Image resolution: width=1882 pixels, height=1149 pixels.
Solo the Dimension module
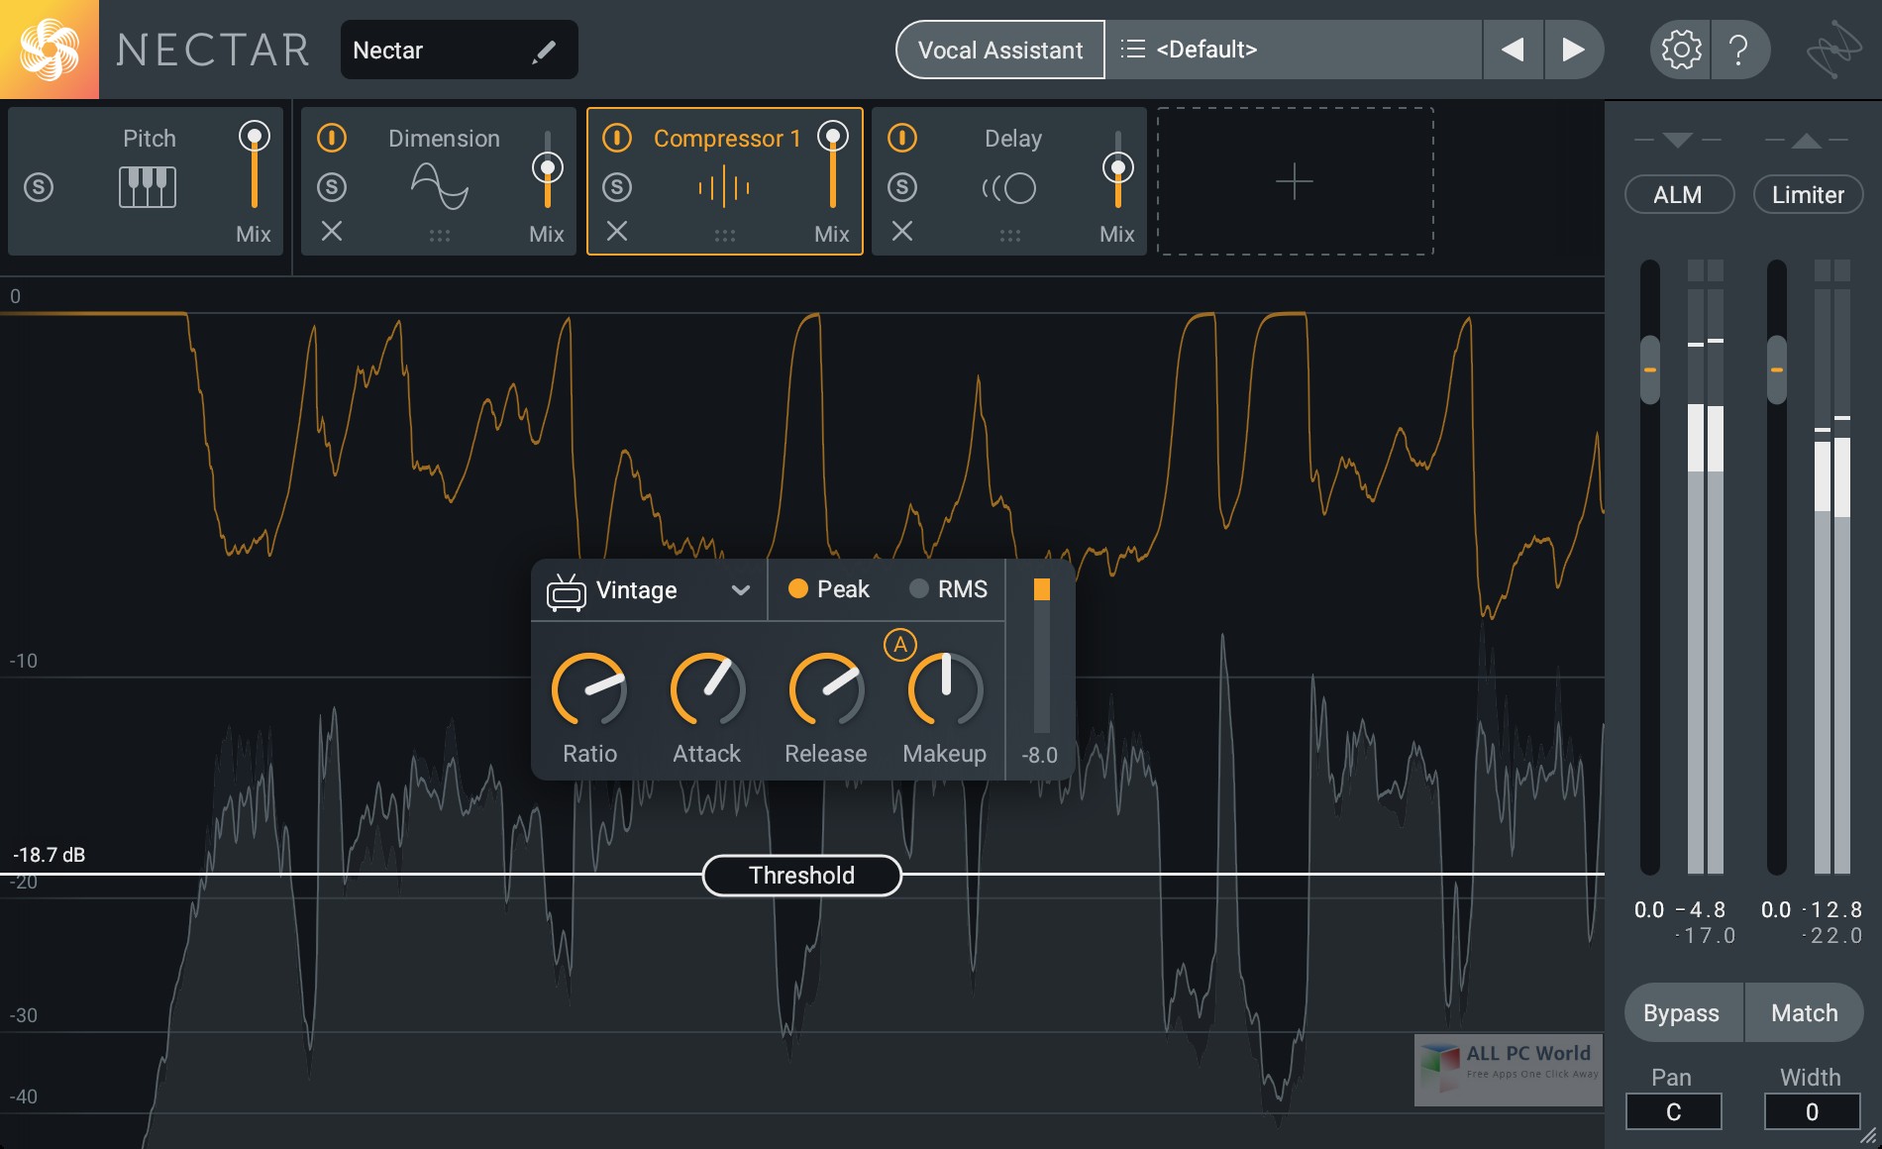point(332,186)
